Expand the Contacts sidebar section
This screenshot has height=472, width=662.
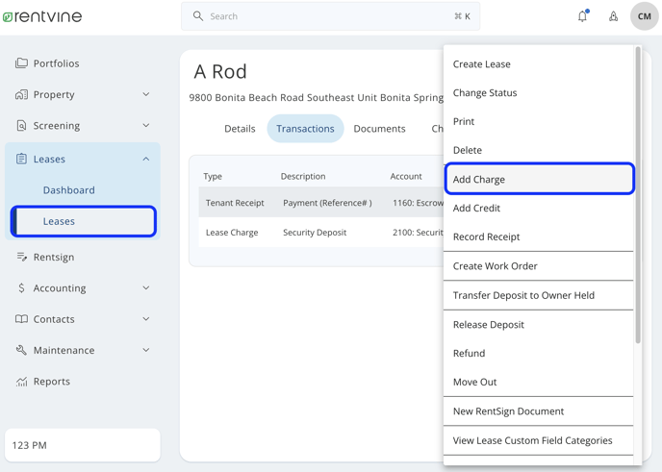pyautogui.click(x=146, y=319)
